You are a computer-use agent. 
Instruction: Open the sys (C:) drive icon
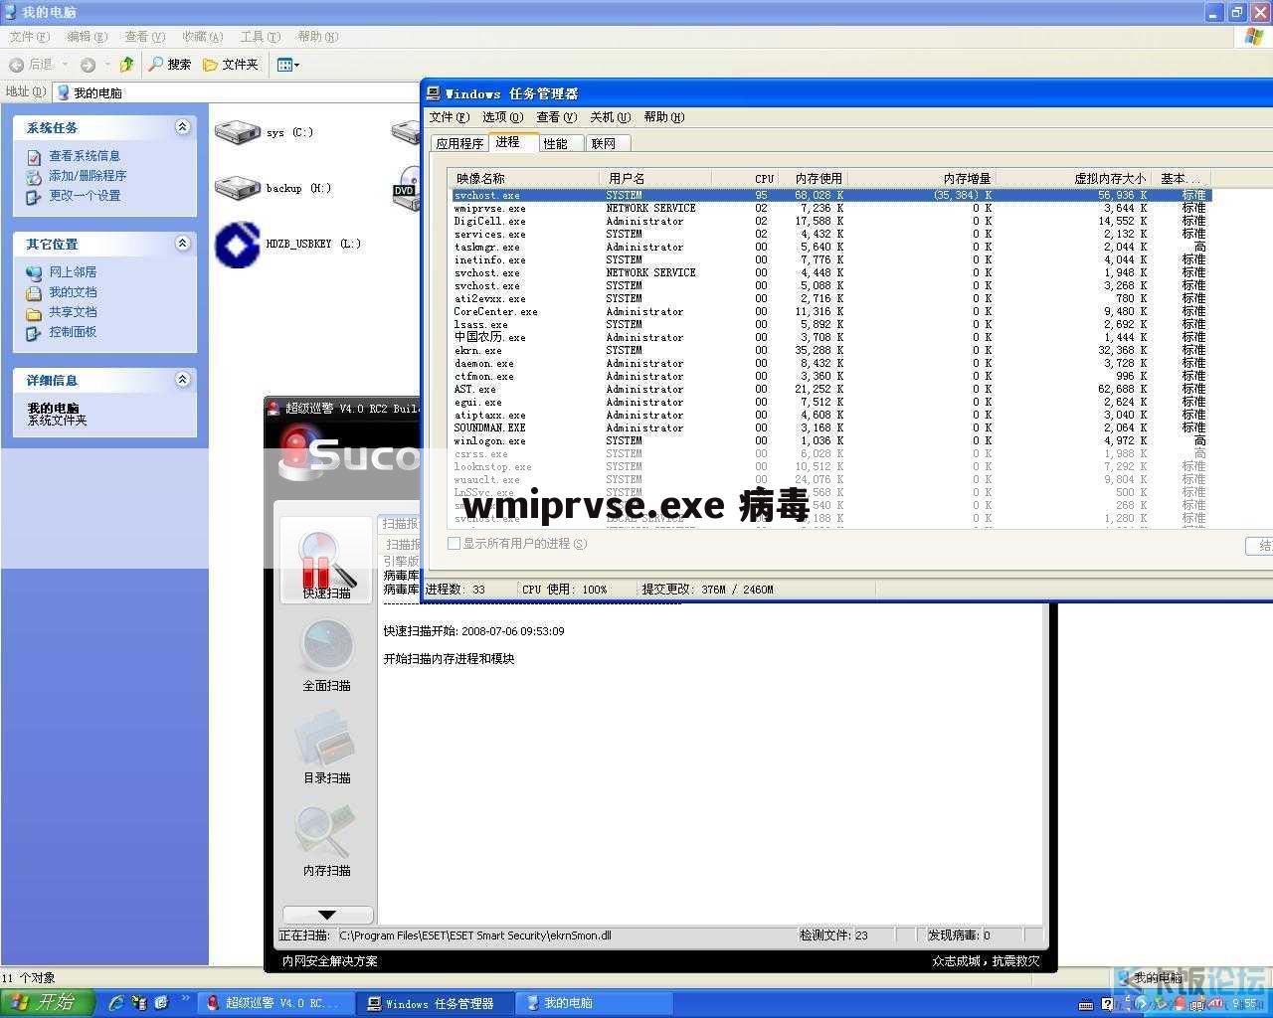[x=237, y=132]
